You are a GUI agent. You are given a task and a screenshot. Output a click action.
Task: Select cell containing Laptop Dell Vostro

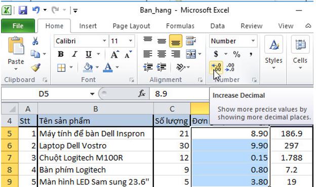coord(96,146)
